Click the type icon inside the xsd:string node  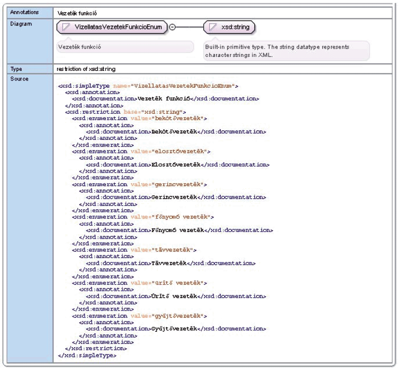point(213,27)
